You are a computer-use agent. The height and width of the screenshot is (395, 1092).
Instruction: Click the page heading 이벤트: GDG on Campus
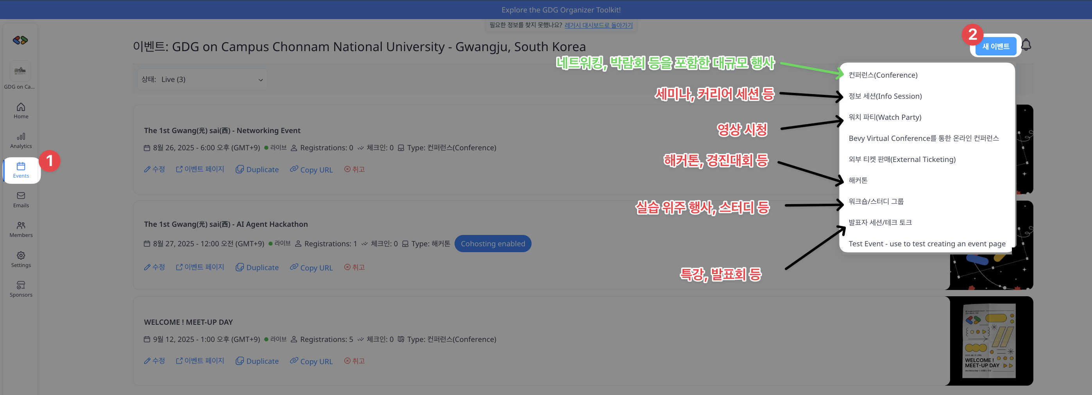[359, 46]
